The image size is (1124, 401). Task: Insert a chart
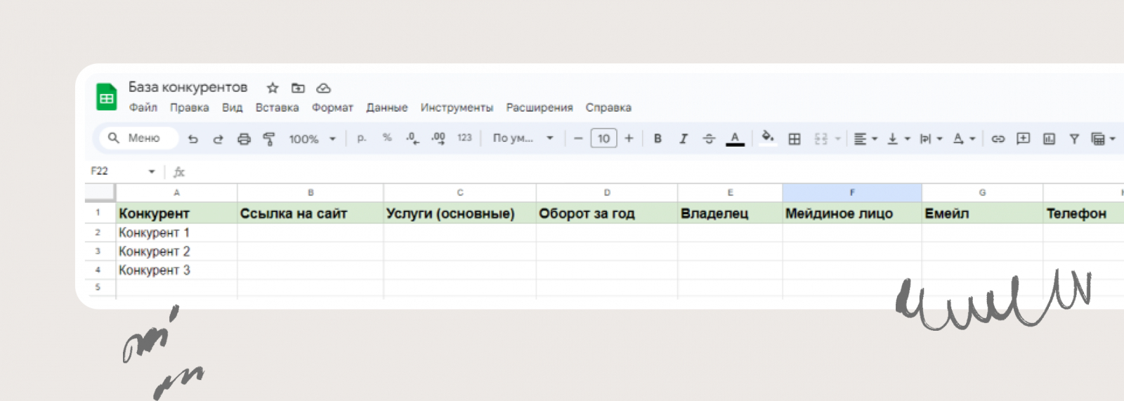pos(1049,139)
